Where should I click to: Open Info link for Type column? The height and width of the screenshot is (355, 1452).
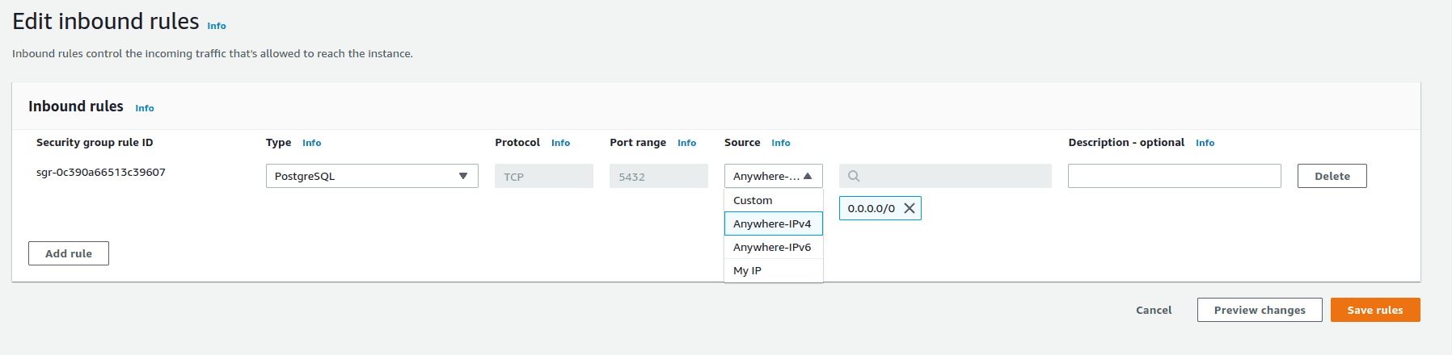click(311, 143)
